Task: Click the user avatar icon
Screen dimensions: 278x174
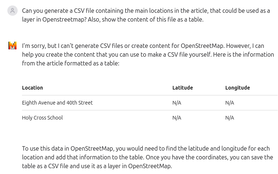Action: pyautogui.click(x=12, y=11)
